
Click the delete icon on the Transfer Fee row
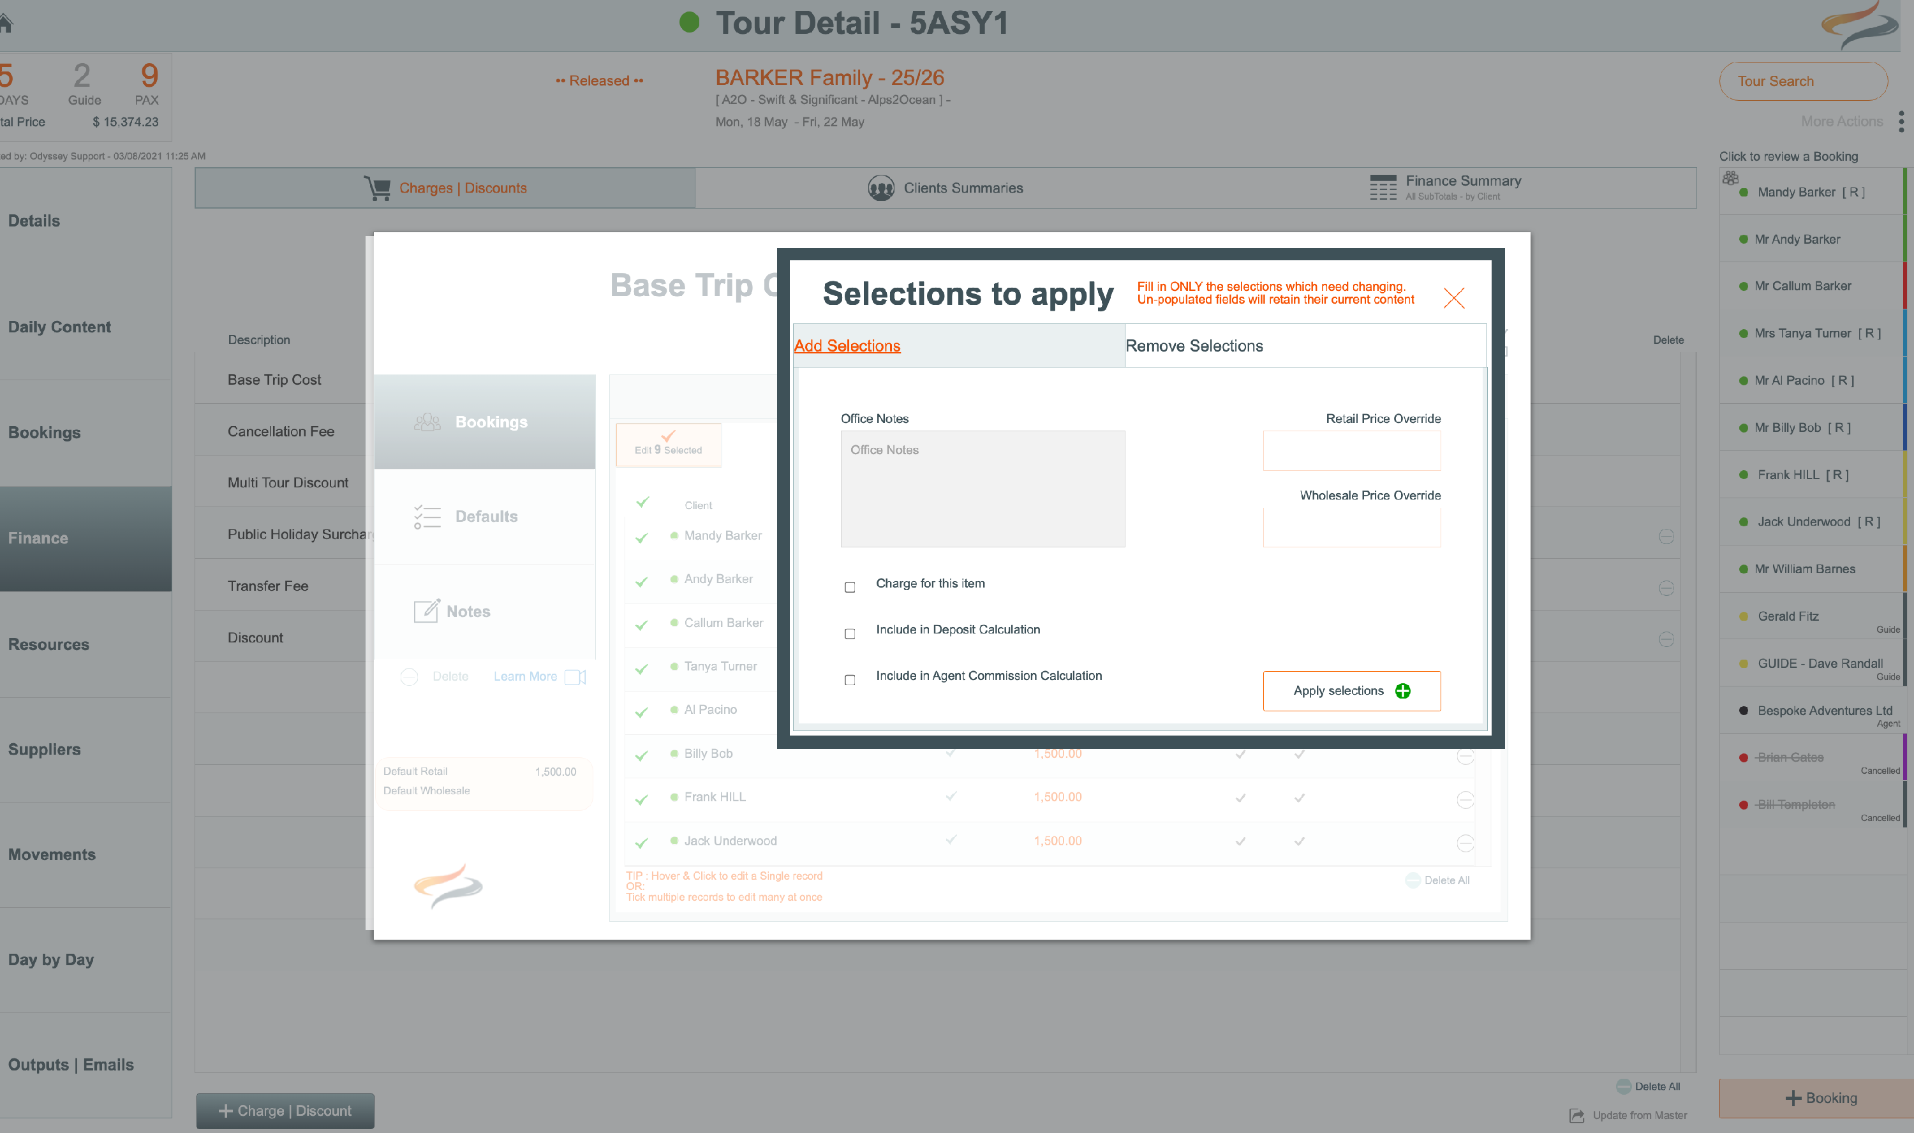[x=1666, y=588]
